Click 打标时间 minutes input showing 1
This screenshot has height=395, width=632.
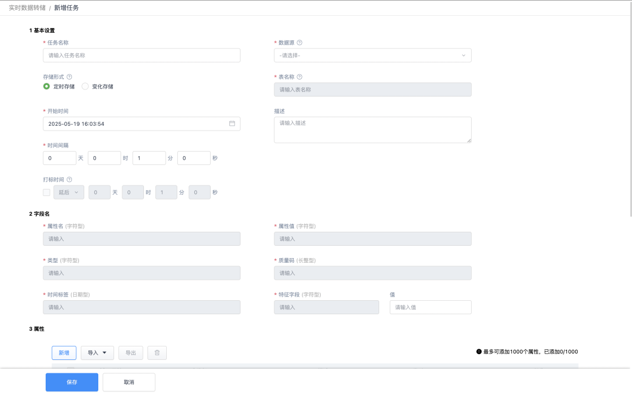[x=166, y=193]
